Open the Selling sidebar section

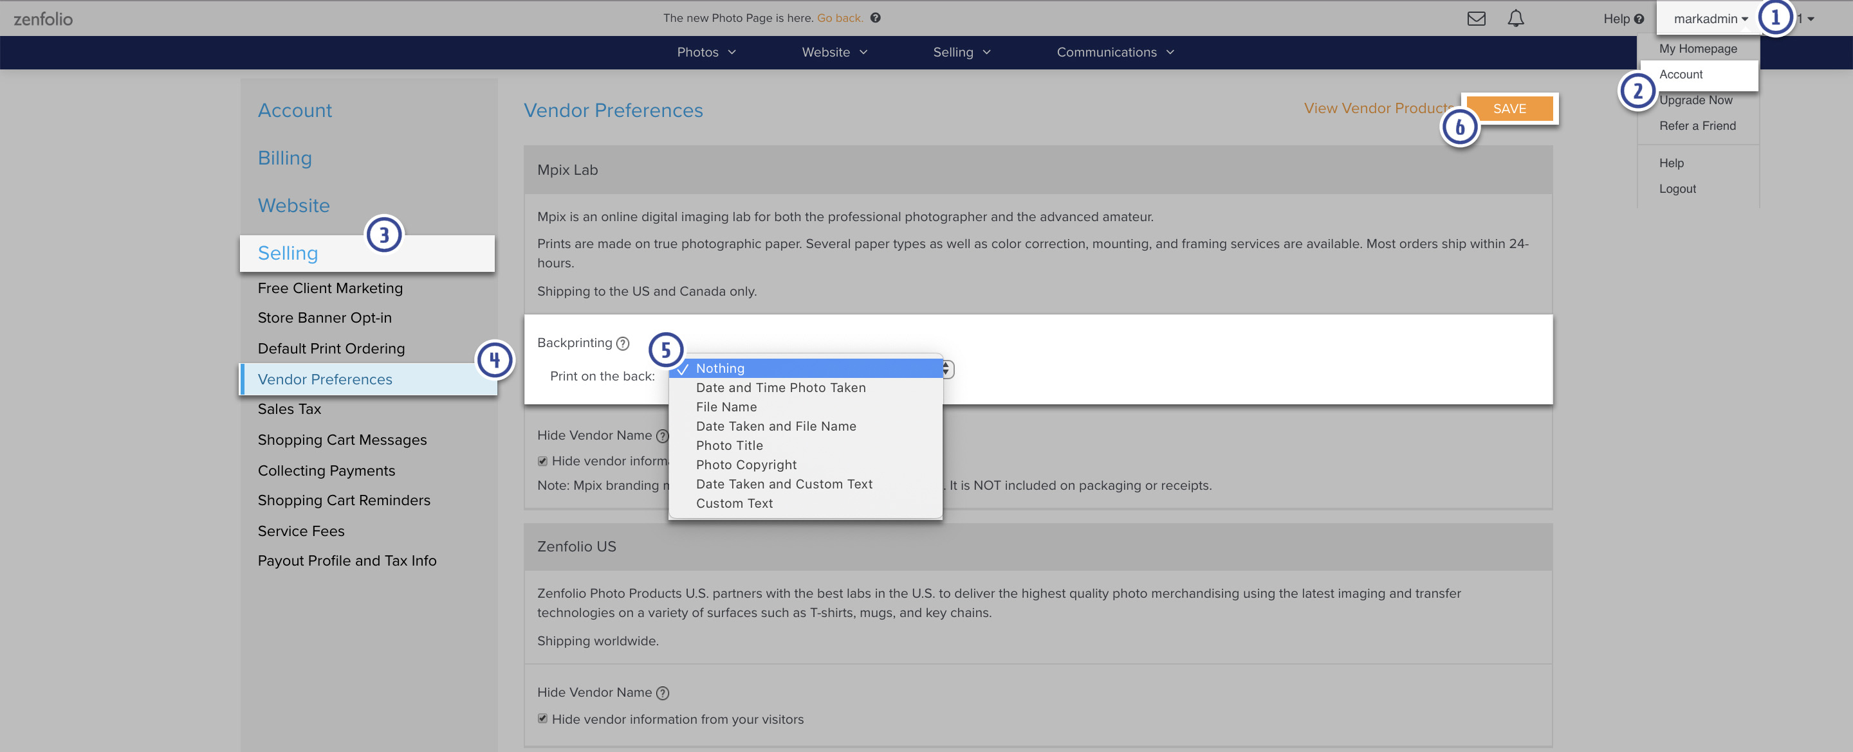pyautogui.click(x=367, y=254)
